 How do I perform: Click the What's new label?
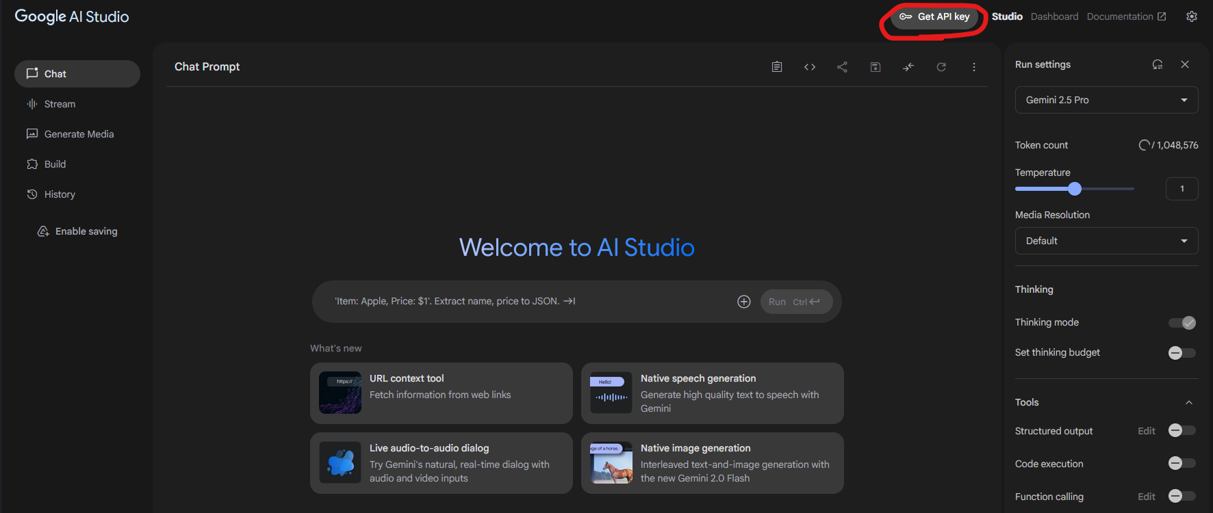pos(336,348)
